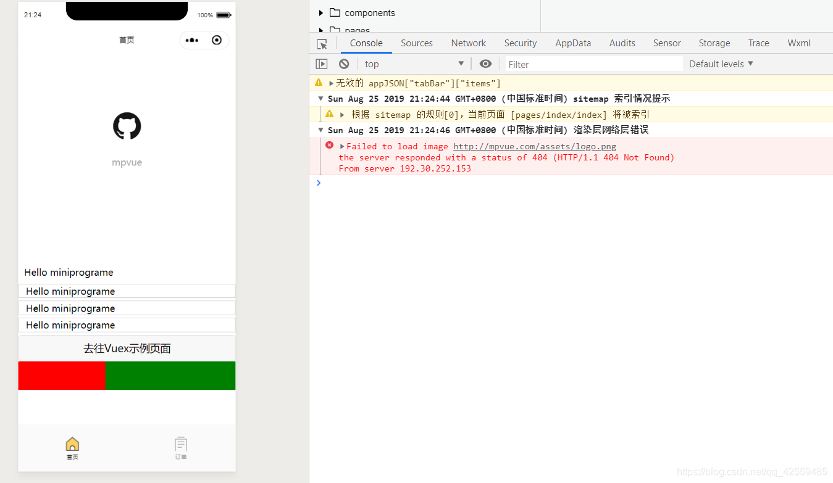Open the mini program three-dots menu
This screenshot has height=483, width=833.
click(x=192, y=40)
